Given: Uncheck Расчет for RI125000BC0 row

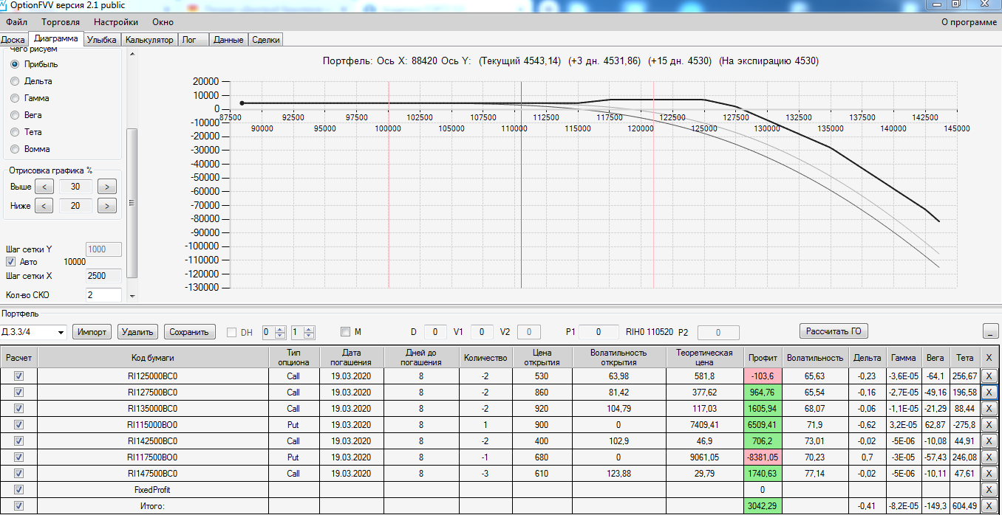Looking at the screenshot, I should coord(18,376).
